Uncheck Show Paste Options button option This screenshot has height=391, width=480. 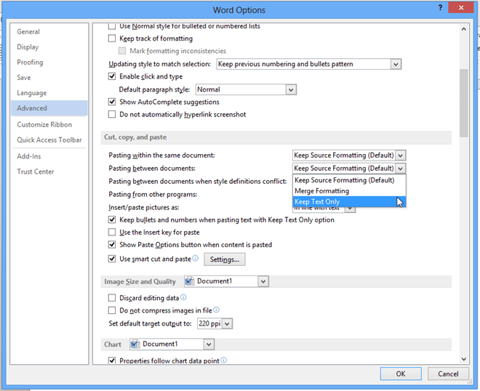pos(112,244)
